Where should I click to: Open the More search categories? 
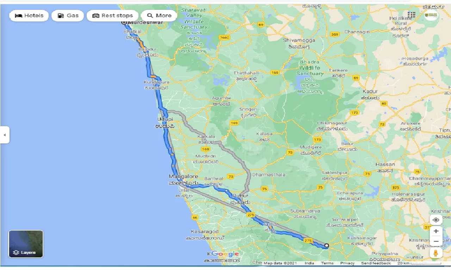pos(159,15)
